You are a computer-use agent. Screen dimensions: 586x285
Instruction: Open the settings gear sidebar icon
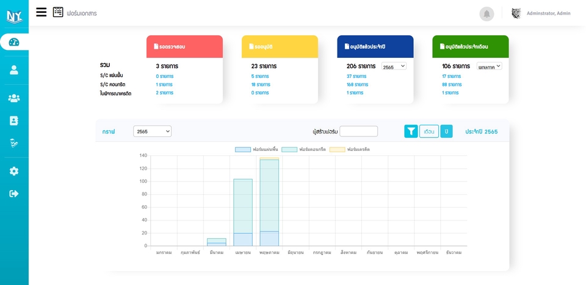(14, 171)
